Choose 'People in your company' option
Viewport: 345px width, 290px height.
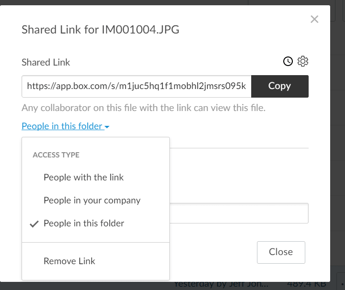tap(92, 201)
